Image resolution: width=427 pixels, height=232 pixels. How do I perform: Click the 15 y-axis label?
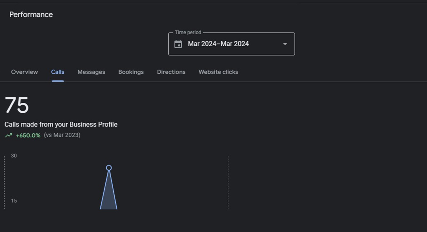14,201
